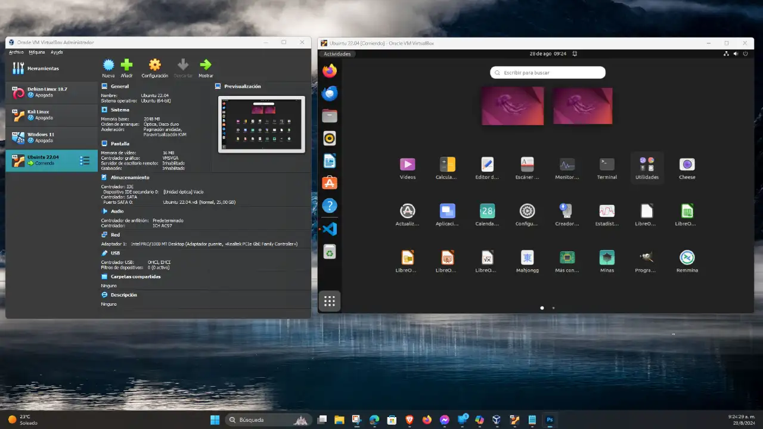The image size is (763, 429).
Task: Switch to second app grid page dot
Action: coord(553,308)
